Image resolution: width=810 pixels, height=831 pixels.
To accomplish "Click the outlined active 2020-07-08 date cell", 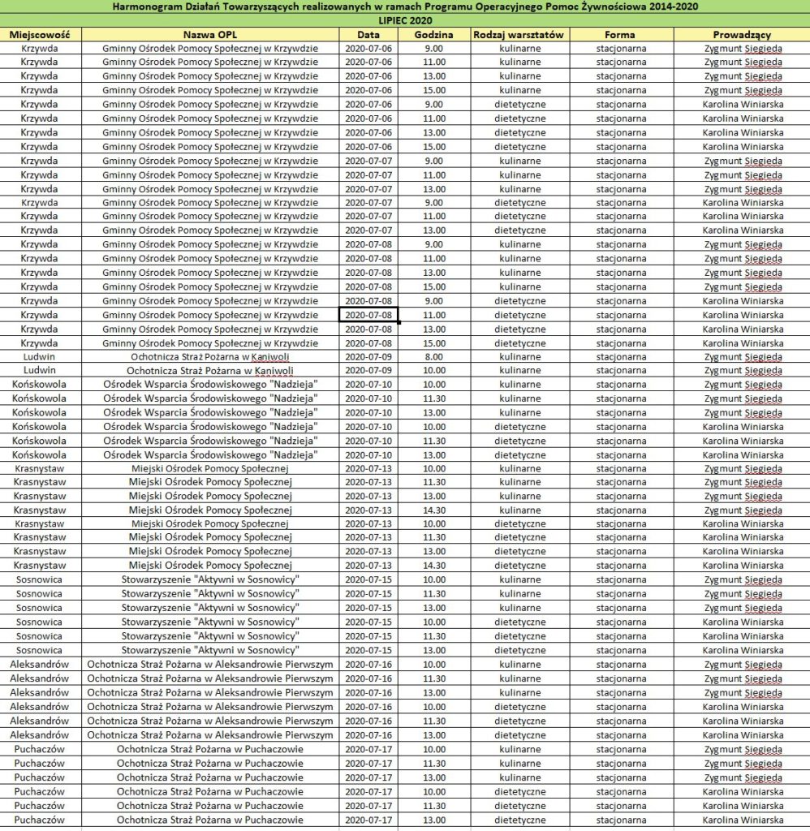I will [368, 315].
